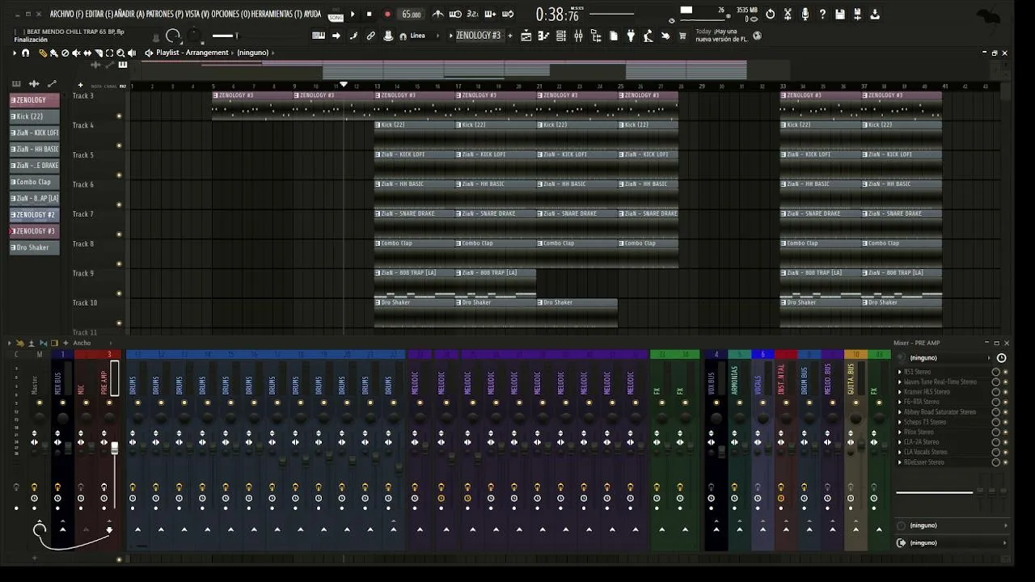Select the Combo Clap pattern in picker
The image size is (1035, 582).
pyautogui.click(x=34, y=182)
